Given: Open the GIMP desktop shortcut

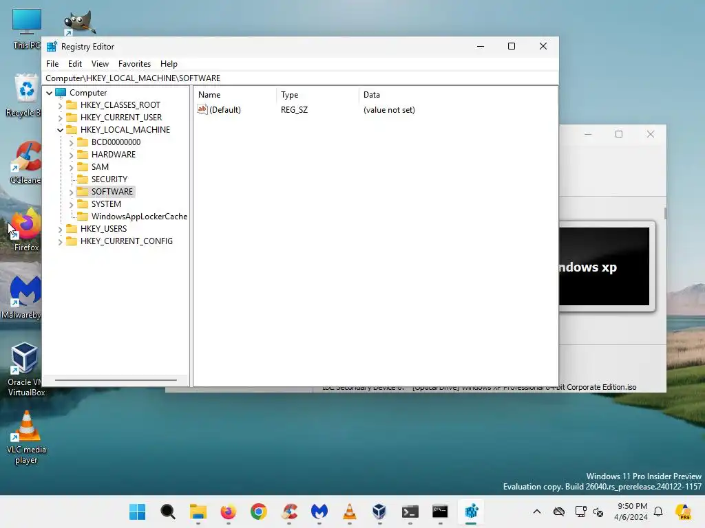Looking at the screenshot, I should (80, 23).
